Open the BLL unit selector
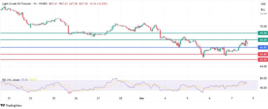The height and width of the screenshot is (109, 268). pos(263,10)
